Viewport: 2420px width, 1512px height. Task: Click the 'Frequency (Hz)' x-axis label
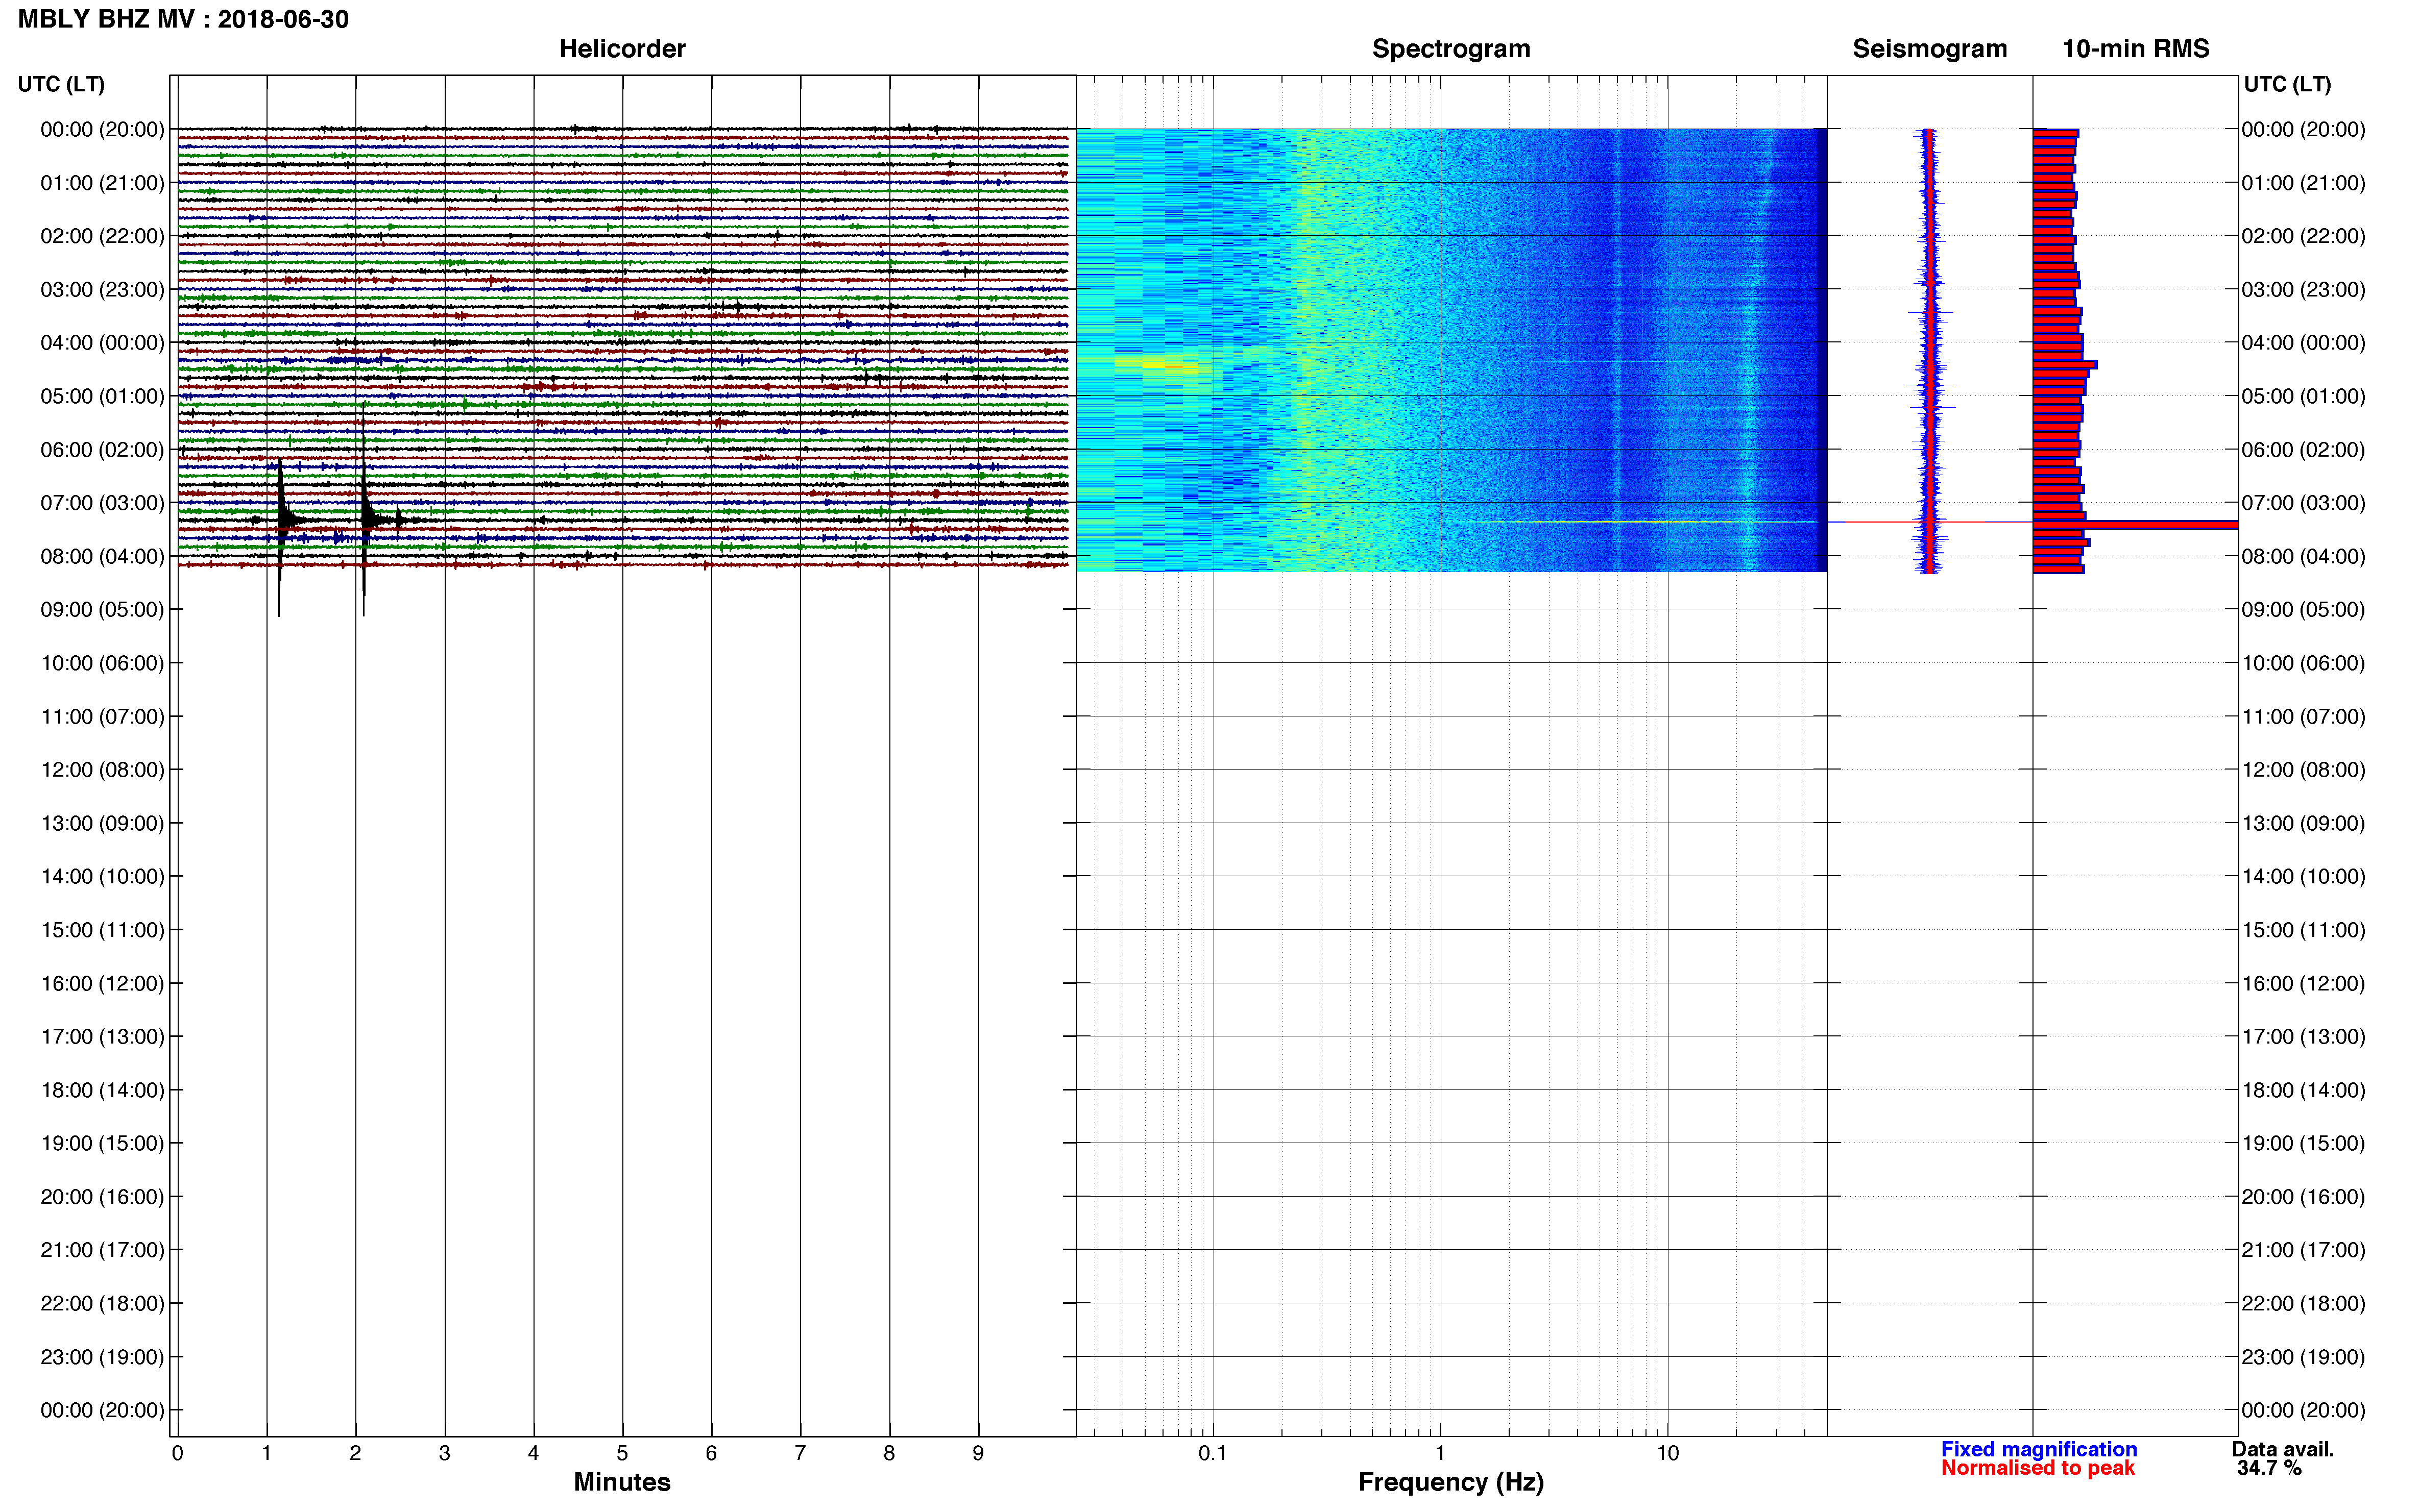point(1450,1482)
